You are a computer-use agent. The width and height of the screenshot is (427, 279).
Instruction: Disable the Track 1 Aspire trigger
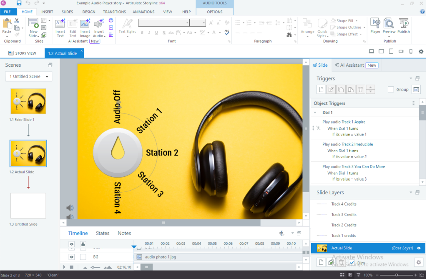[318, 128]
